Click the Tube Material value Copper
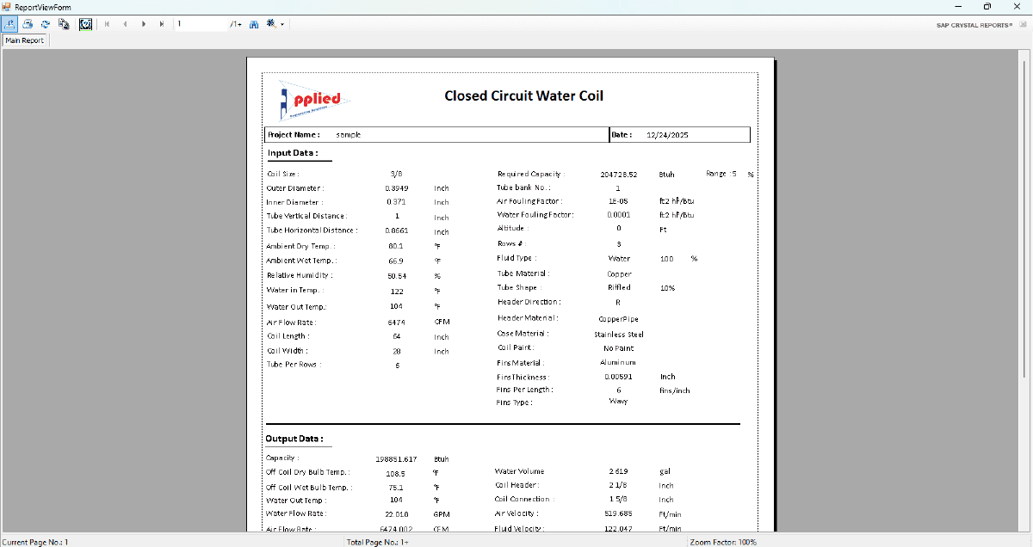This screenshot has width=1033, height=547. (619, 273)
